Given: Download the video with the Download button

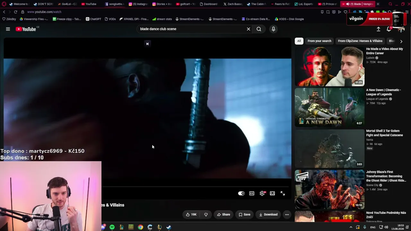Looking at the screenshot, I should 268,215.
